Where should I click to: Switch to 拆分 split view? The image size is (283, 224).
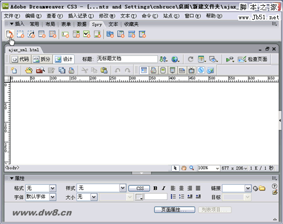click(x=42, y=60)
